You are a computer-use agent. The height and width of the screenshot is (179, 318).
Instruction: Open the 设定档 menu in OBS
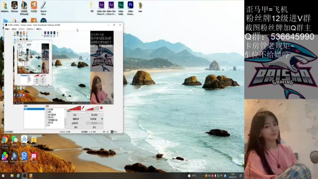pos(21,29)
